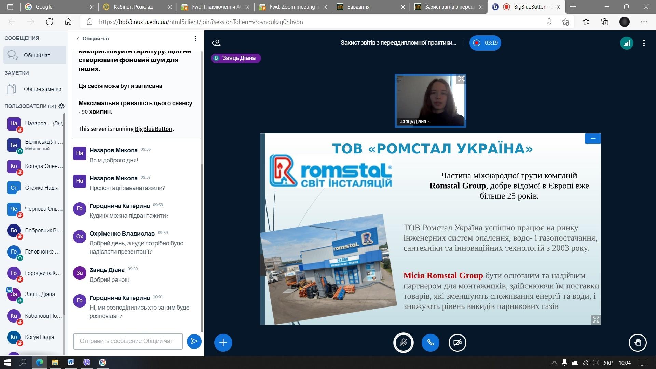Viewport: 656px width, 369px height.
Task: Click the chat message input field
Action: [x=128, y=341]
